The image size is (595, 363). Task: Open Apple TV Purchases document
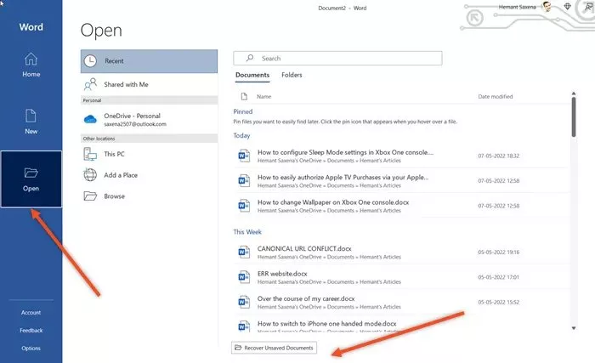400,181
